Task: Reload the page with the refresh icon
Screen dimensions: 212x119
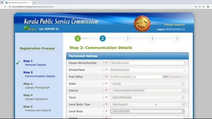Action: tap(5, 7)
